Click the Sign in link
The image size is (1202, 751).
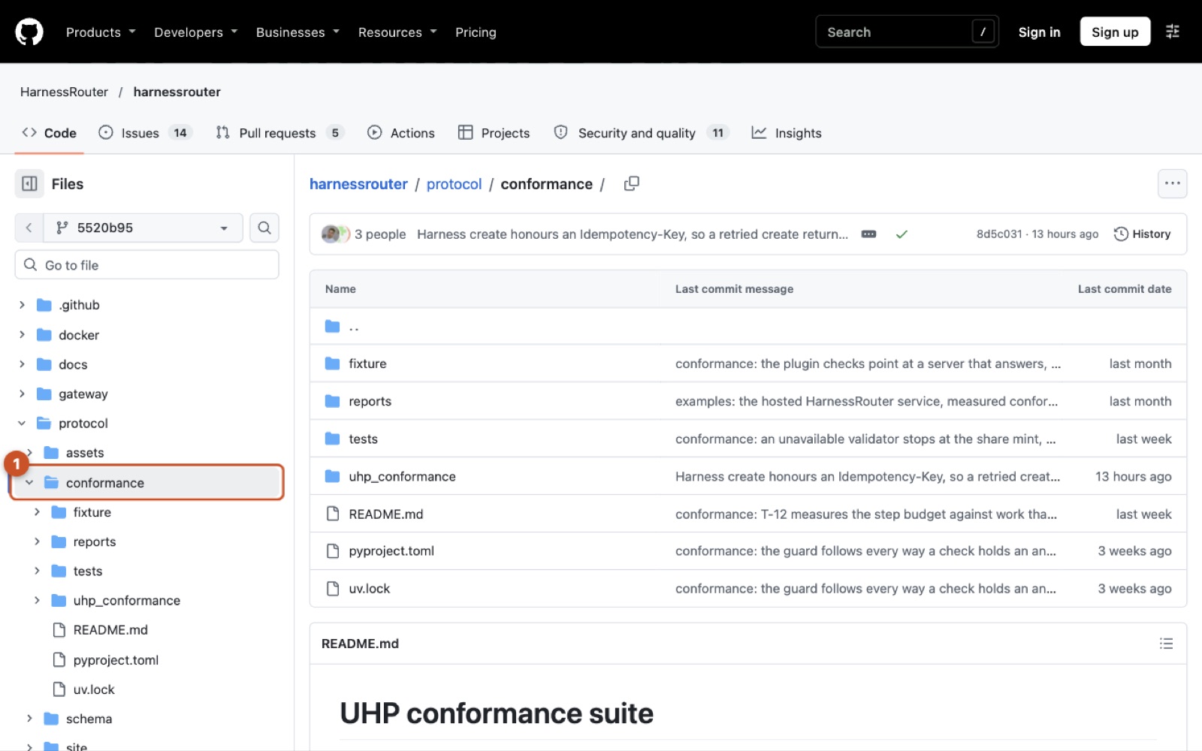(x=1039, y=32)
